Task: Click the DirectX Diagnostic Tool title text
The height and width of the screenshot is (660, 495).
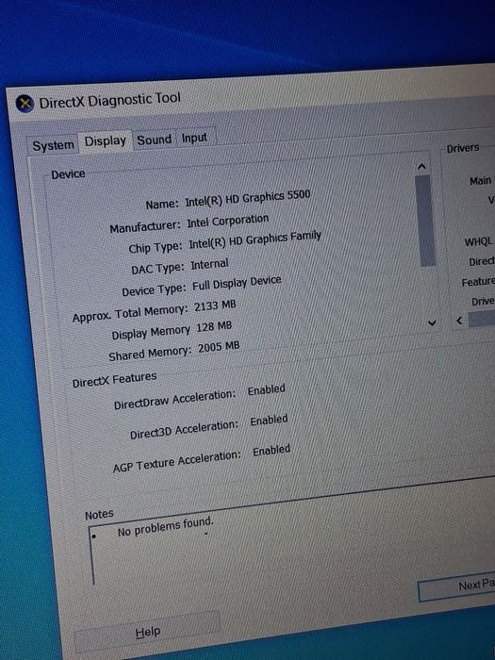Action: 110,101
